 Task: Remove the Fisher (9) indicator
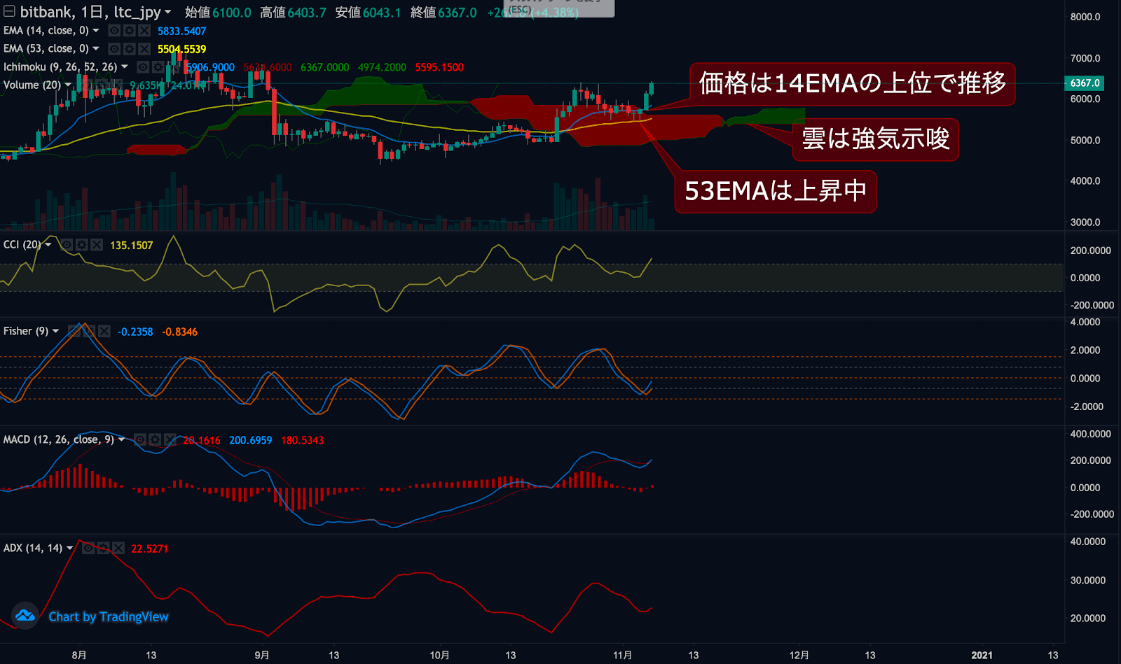coord(104,332)
